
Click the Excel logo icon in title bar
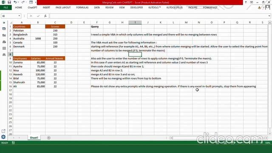point(3,2)
